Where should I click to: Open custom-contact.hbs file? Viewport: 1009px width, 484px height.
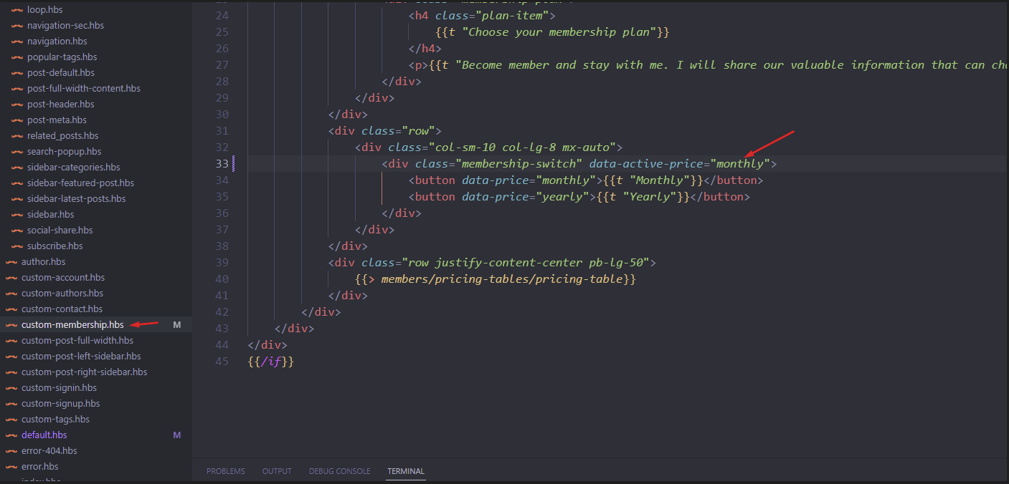[62, 309]
